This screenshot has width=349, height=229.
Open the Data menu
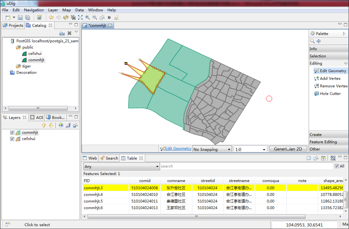79,10
